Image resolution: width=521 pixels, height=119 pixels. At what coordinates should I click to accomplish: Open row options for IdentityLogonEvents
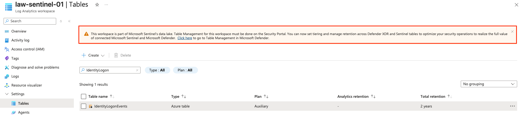click(512, 106)
